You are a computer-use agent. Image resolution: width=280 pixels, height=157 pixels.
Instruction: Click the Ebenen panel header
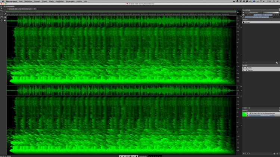pos(261,111)
